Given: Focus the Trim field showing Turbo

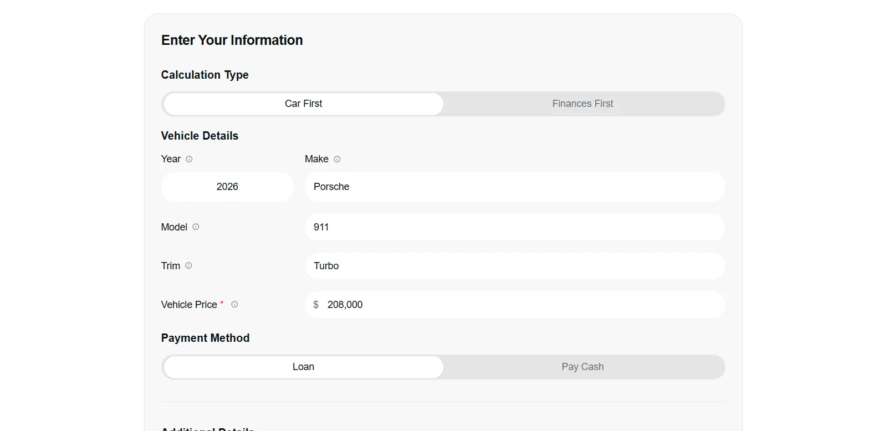Looking at the screenshot, I should (515, 266).
